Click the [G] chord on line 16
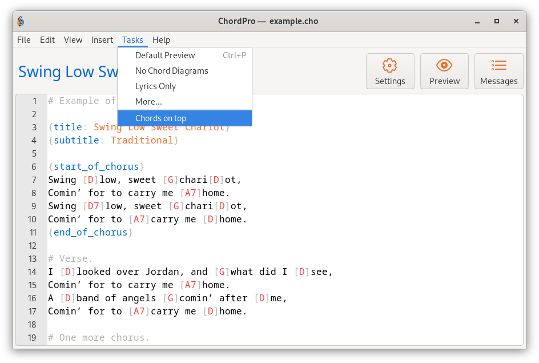The height and width of the screenshot is (363, 539). pos(171,298)
